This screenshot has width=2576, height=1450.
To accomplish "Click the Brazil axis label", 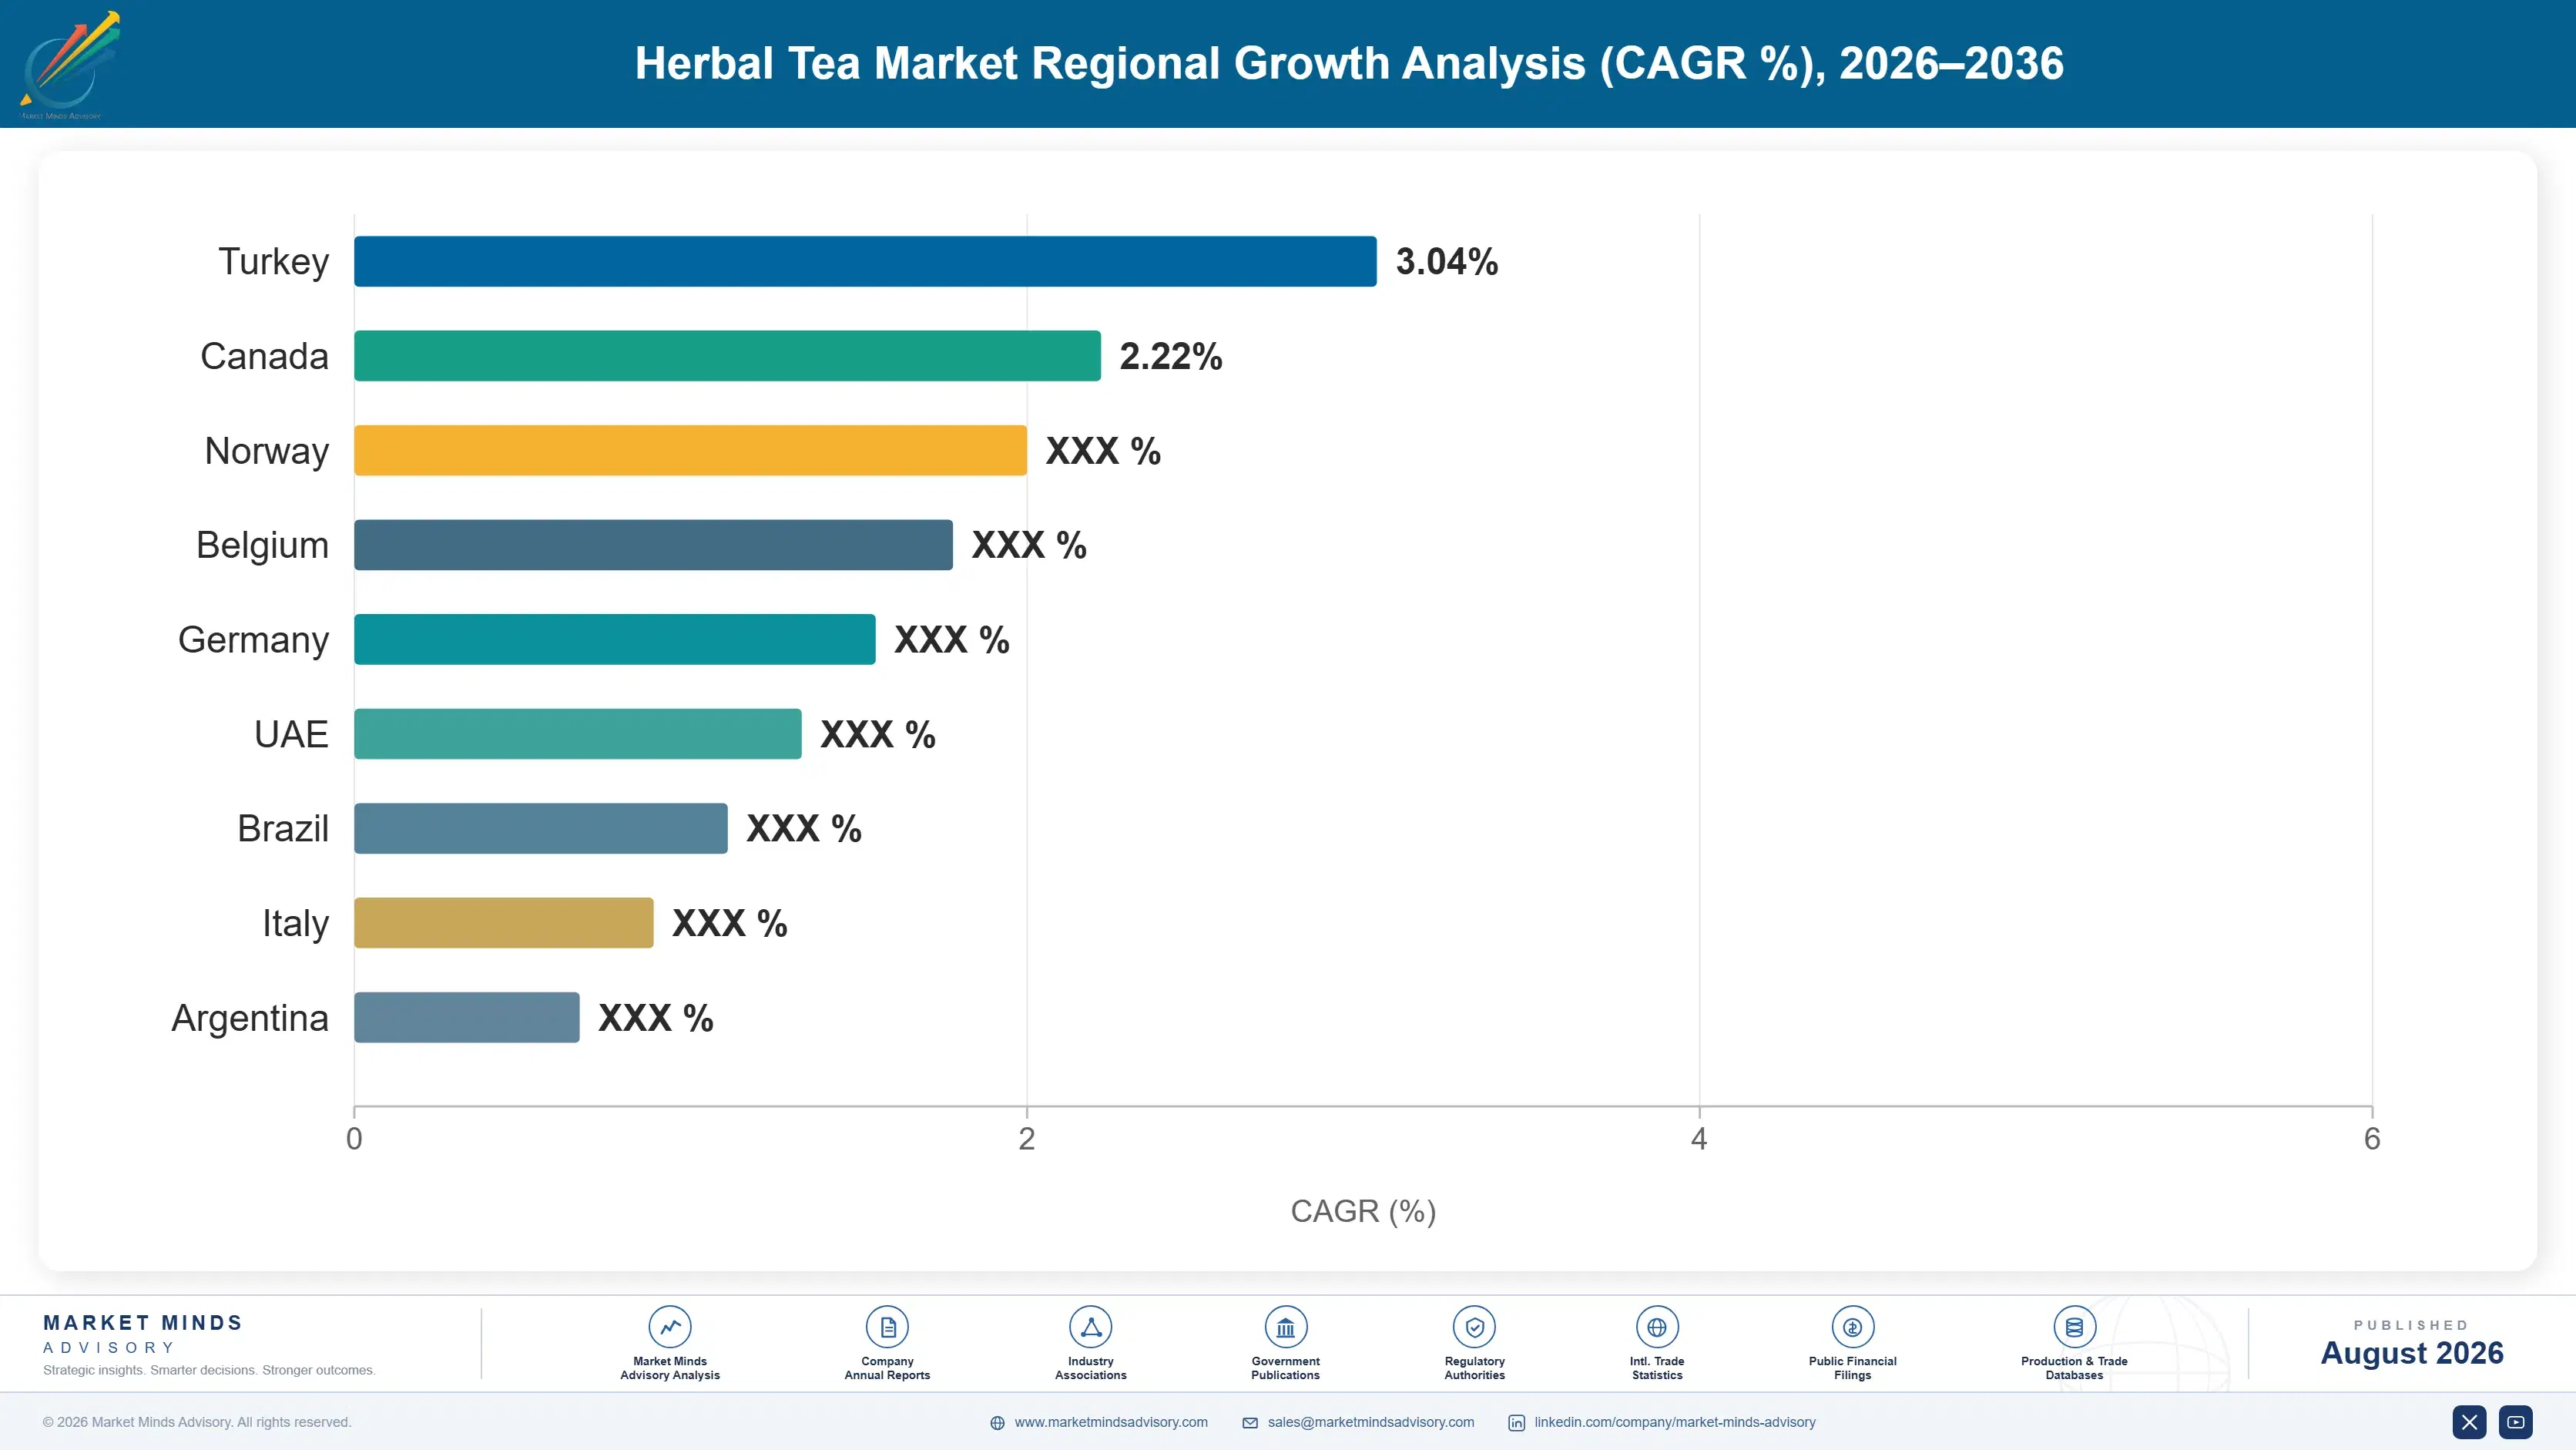I will (x=283, y=829).
